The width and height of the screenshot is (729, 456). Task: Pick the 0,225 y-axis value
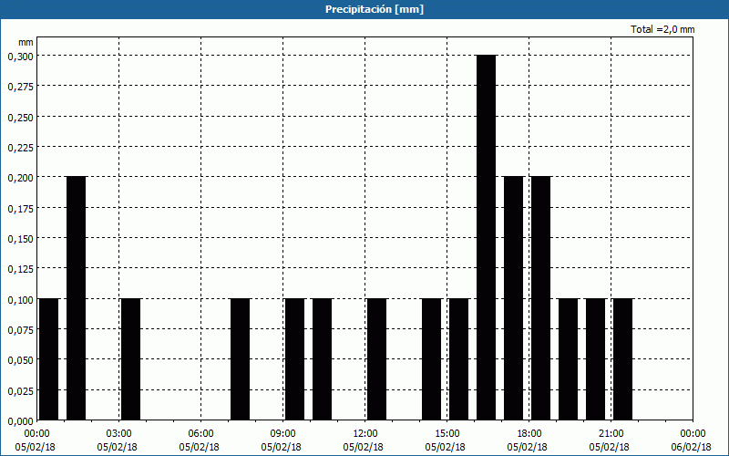pyautogui.click(x=21, y=148)
